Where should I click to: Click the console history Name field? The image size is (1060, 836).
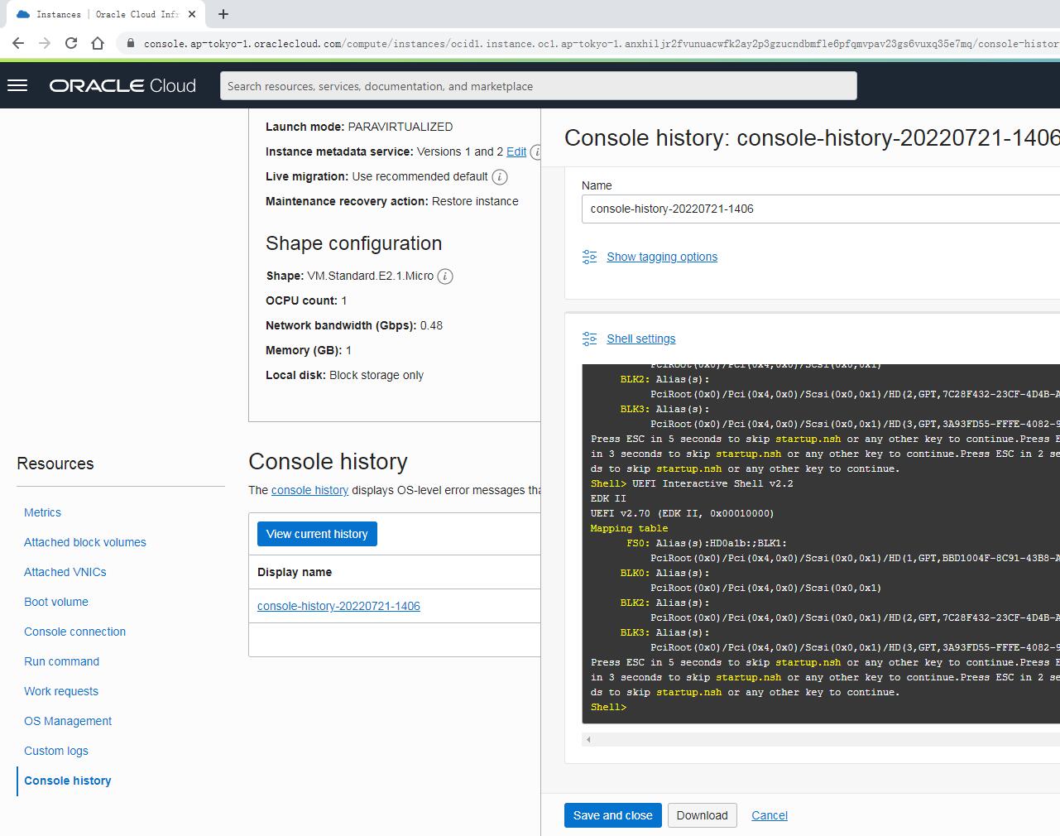pyautogui.click(x=821, y=209)
